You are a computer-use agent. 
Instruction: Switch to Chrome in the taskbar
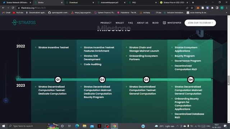pos(114,126)
